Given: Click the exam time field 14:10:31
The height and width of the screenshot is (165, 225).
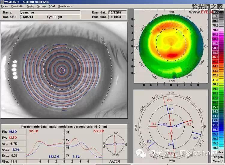Looking at the screenshot, I should (x=118, y=17).
